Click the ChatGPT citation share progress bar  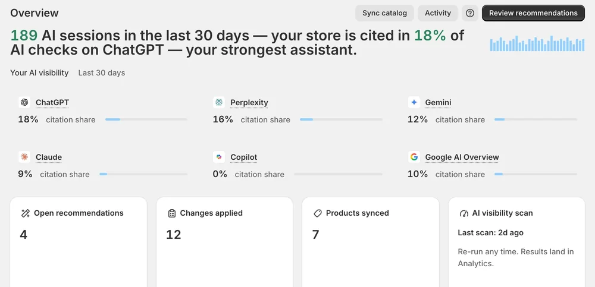pos(146,119)
